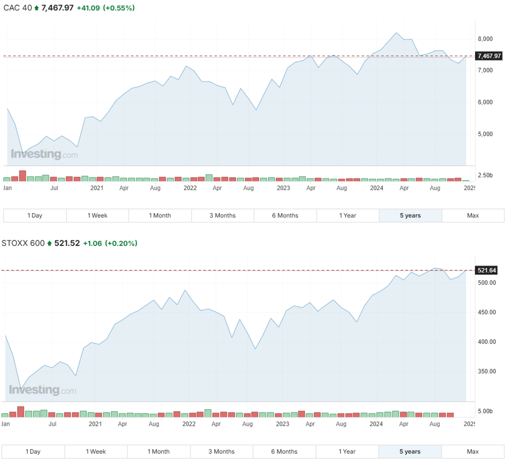Set STOXX 600 chart to 6 Months
The height and width of the screenshot is (463, 511).
(x=284, y=452)
